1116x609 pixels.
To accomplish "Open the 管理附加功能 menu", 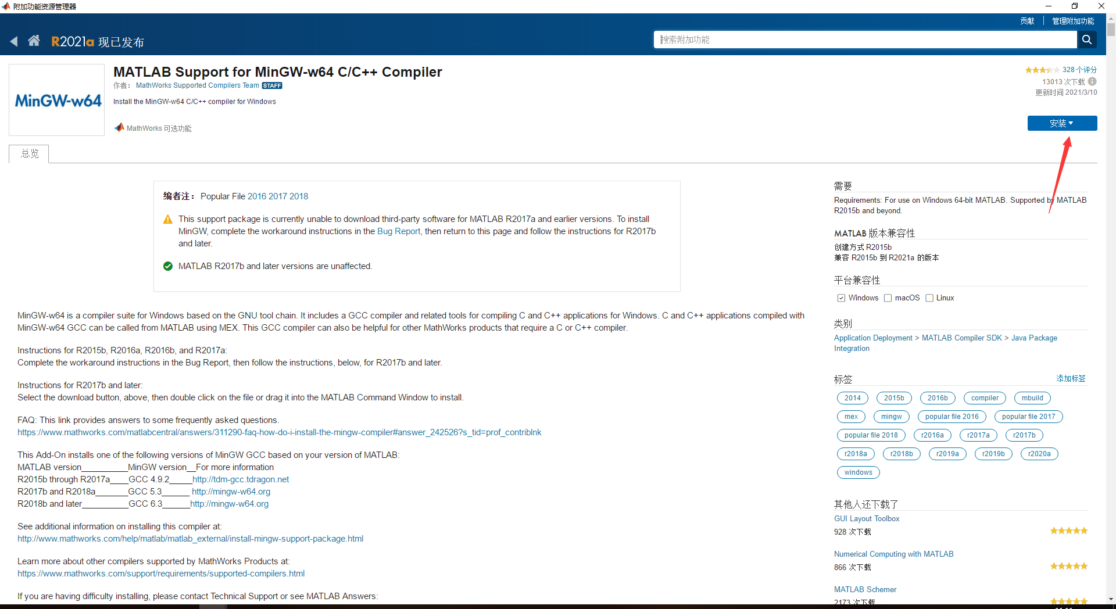I will tap(1074, 20).
